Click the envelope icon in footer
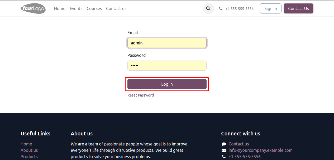This screenshot has width=334, height=160. (224, 150)
